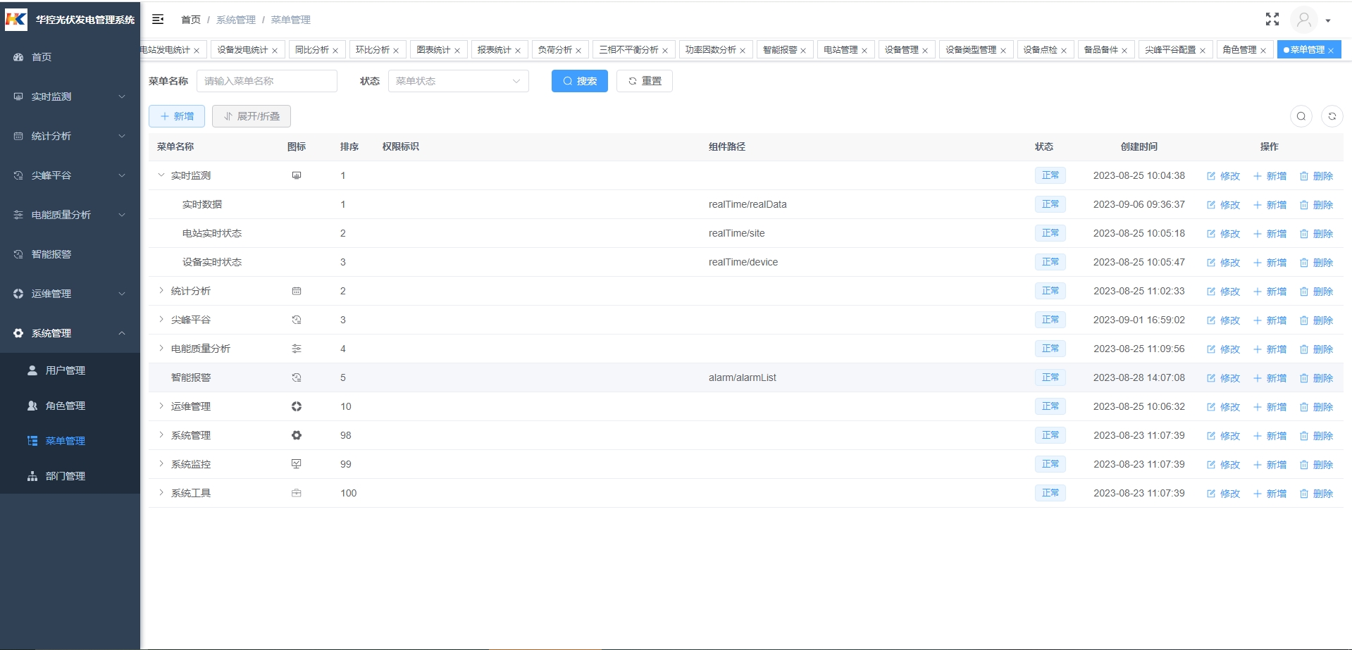Enter fullscreen with the fullscreen icon

click(x=1272, y=19)
